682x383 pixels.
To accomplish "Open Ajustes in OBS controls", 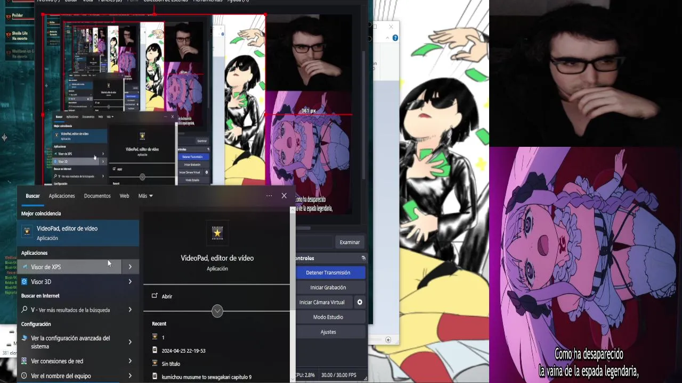I will [x=328, y=332].
